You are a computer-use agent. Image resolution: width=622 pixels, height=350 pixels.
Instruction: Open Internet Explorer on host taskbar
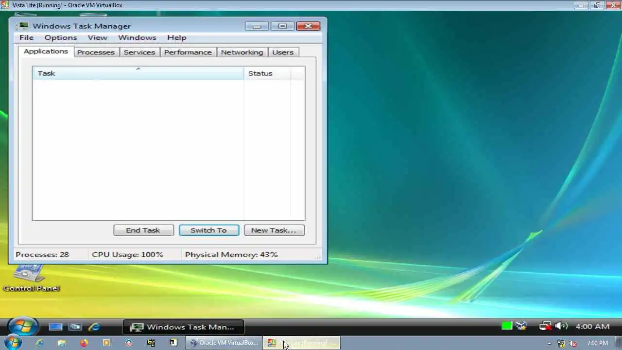(x=39, y=343)
